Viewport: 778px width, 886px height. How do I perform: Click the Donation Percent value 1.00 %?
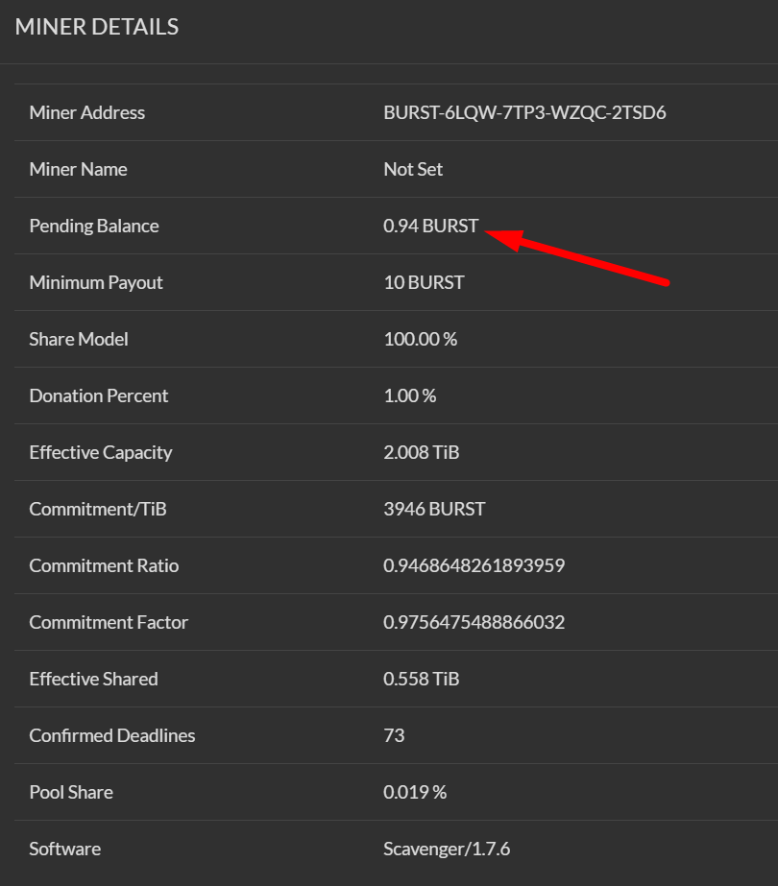pyautogui.click(x=410, y=395)
